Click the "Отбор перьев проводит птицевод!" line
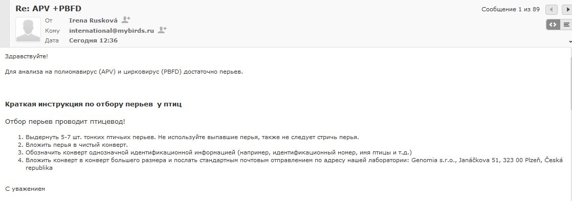572x201 pixels. pyautogui.click(x=65, y=122)
